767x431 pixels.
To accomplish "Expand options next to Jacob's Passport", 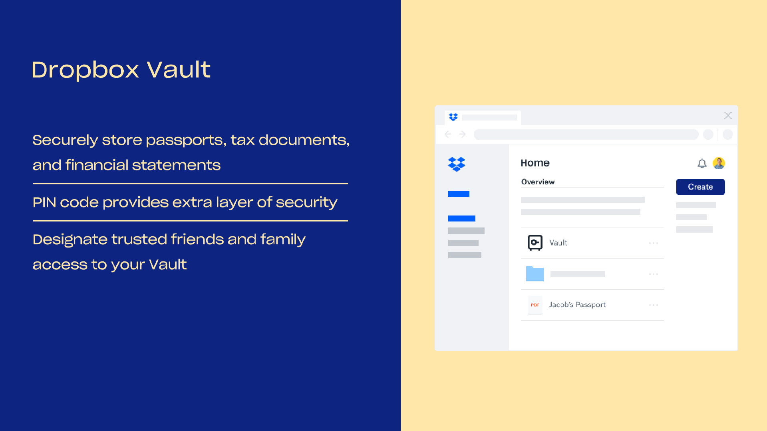I will click(653, 305).
